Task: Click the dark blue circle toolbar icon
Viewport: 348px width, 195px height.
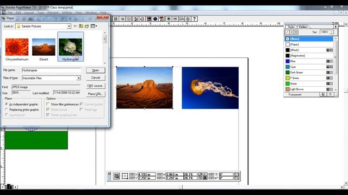Action: point(155,19)
